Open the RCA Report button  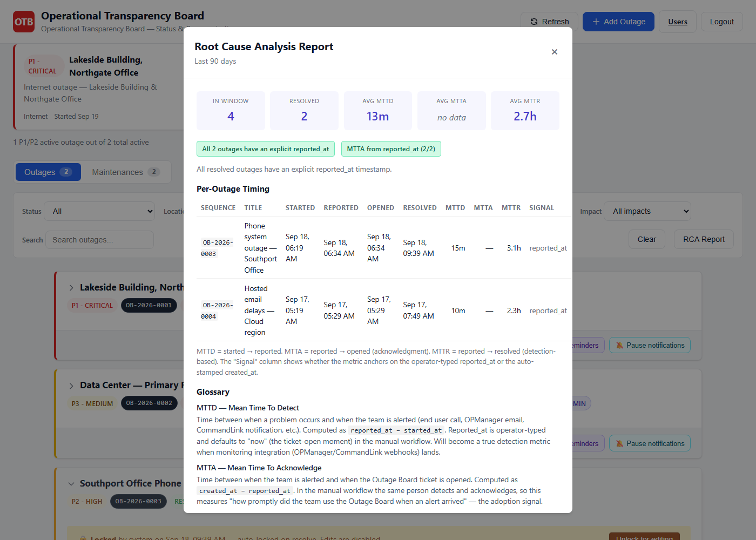704,239
